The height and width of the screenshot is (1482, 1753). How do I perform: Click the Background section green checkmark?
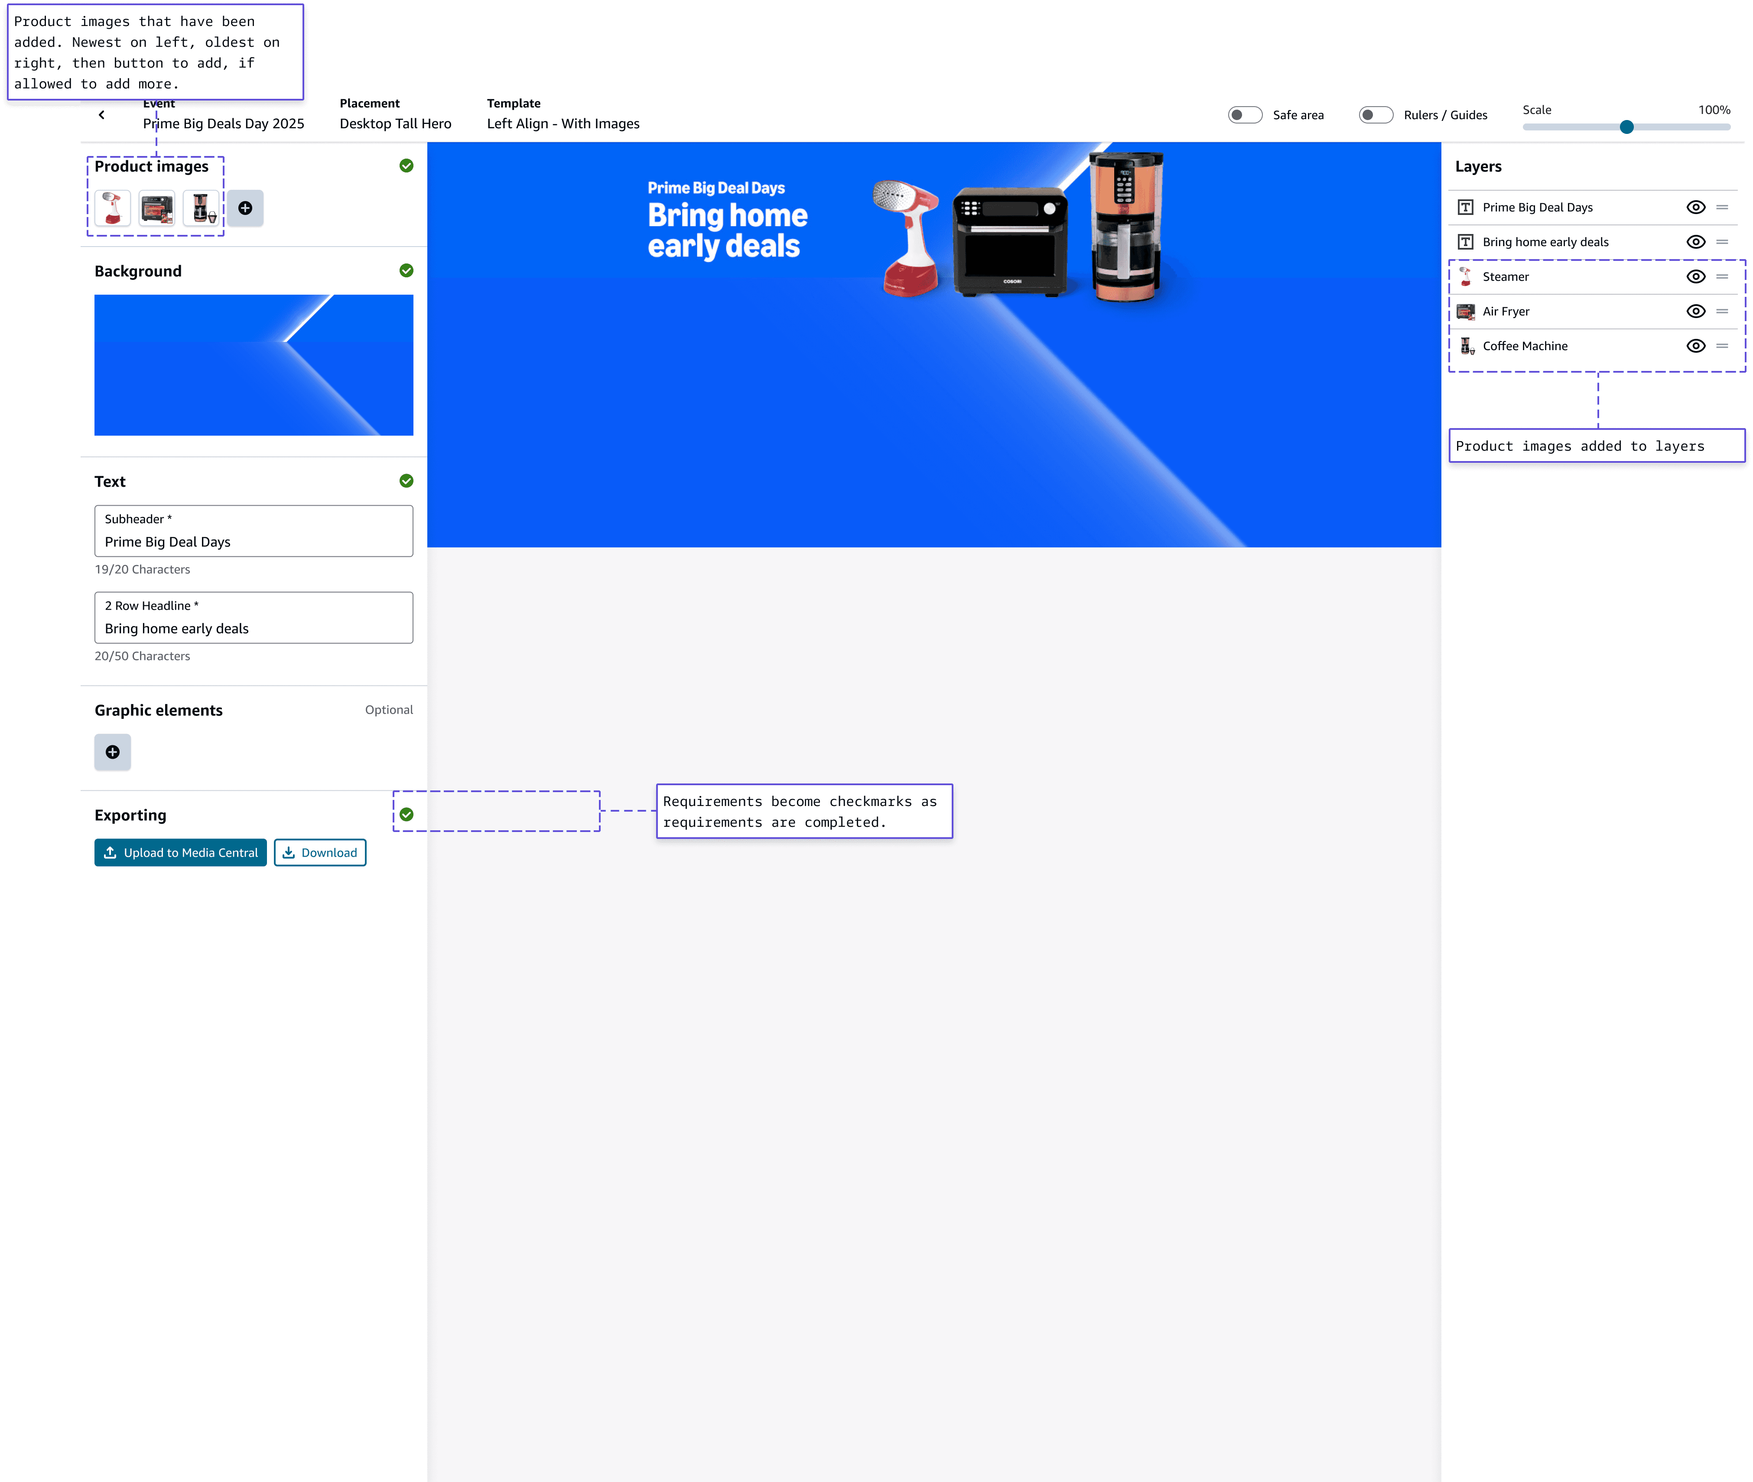(x=407, y=270)
